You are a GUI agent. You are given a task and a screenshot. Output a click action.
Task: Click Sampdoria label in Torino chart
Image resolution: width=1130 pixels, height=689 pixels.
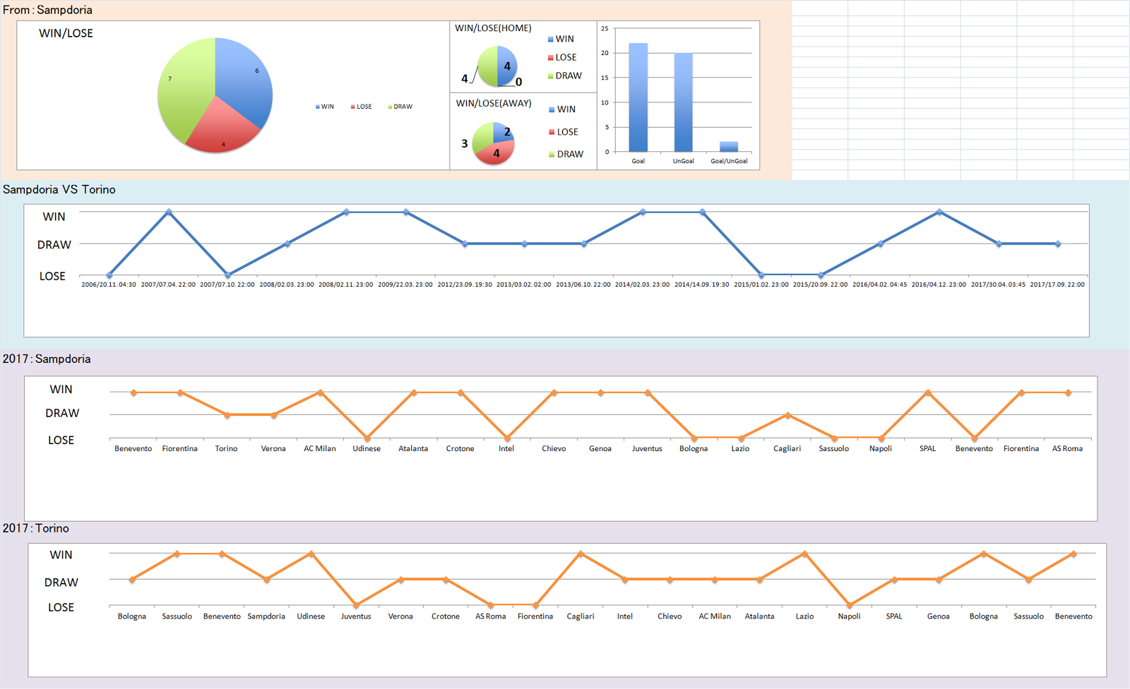(x=266, y=616)
